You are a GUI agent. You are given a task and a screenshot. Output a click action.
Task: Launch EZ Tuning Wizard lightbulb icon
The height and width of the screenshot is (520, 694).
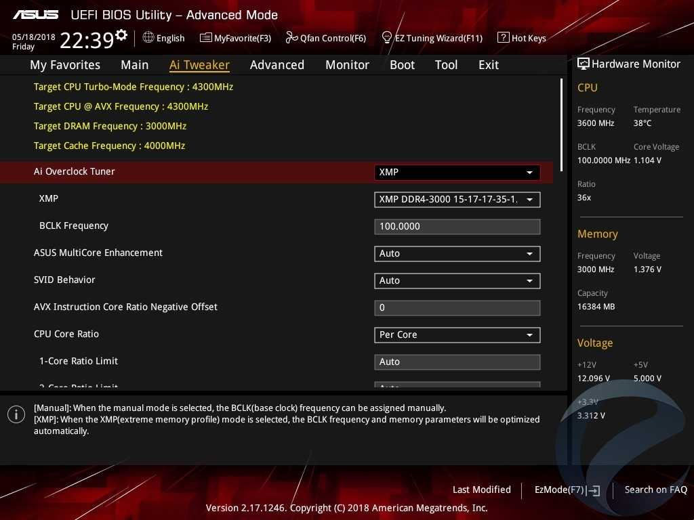[387, 38]
